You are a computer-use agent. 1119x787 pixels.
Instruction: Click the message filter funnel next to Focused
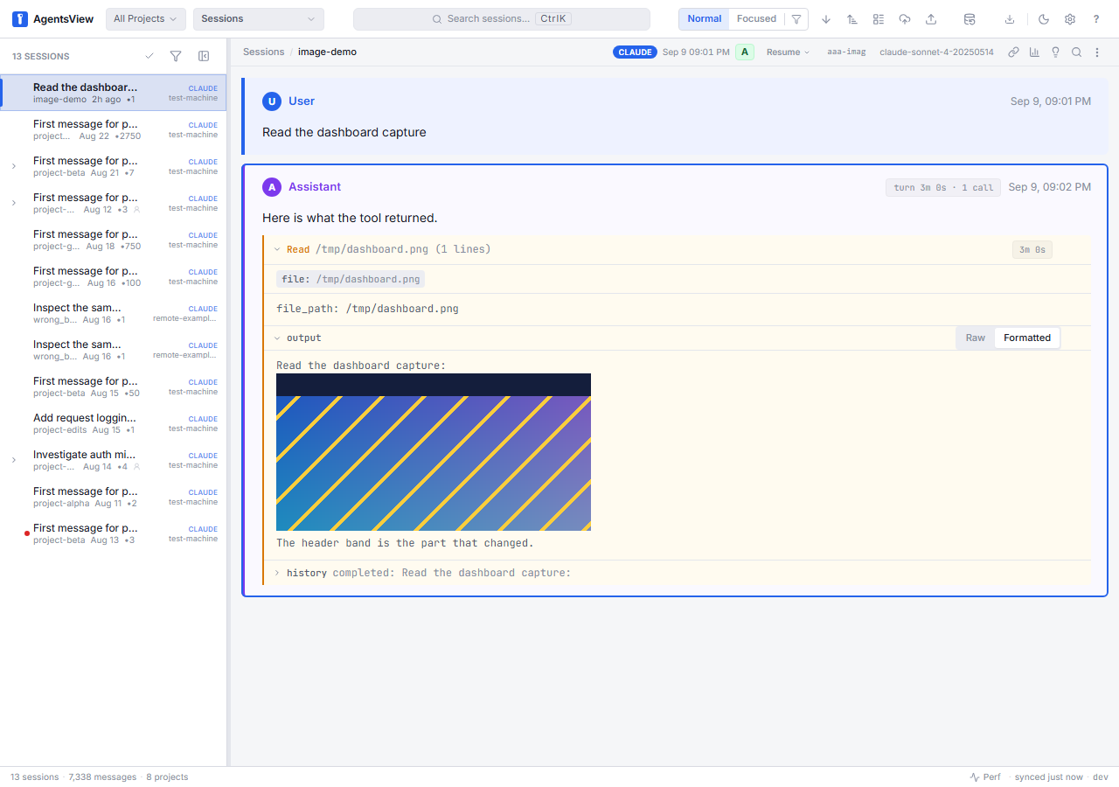coord(796,18)
